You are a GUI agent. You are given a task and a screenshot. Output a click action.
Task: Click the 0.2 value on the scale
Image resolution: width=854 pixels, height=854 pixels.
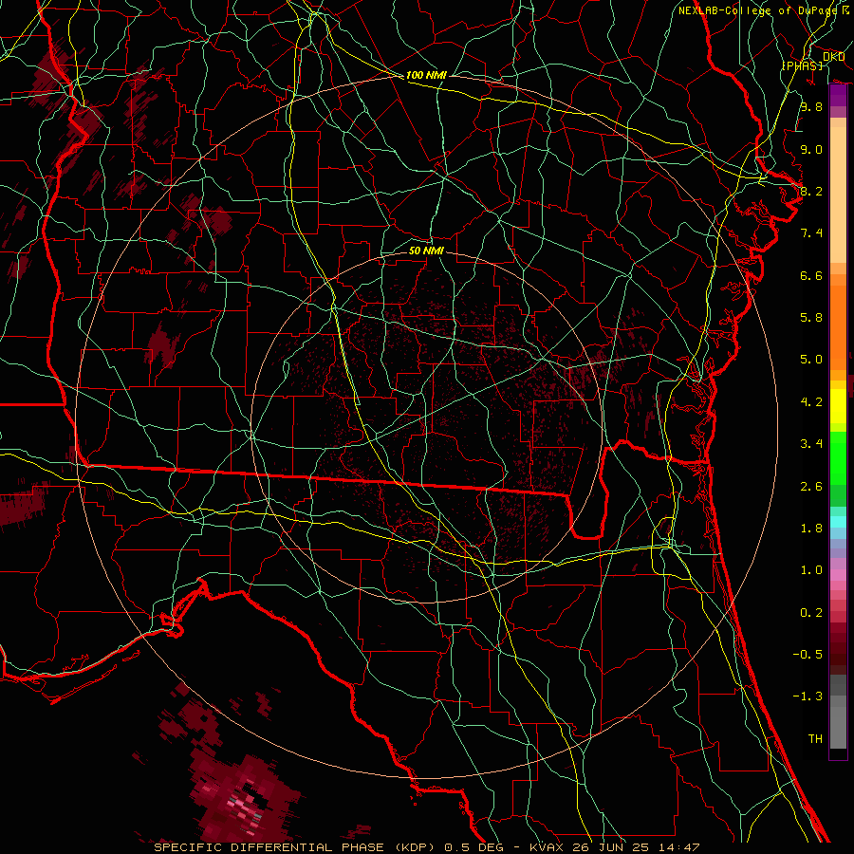click(x=811, y=613)
